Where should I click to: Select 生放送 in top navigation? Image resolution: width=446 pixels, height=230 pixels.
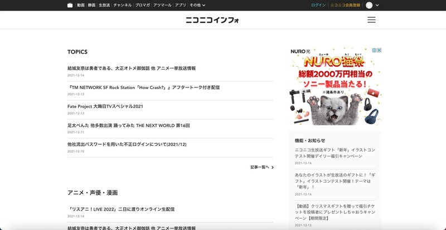click(104, 5)
